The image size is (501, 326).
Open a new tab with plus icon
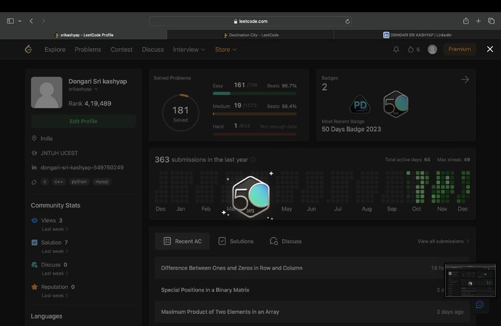(478, 21)
